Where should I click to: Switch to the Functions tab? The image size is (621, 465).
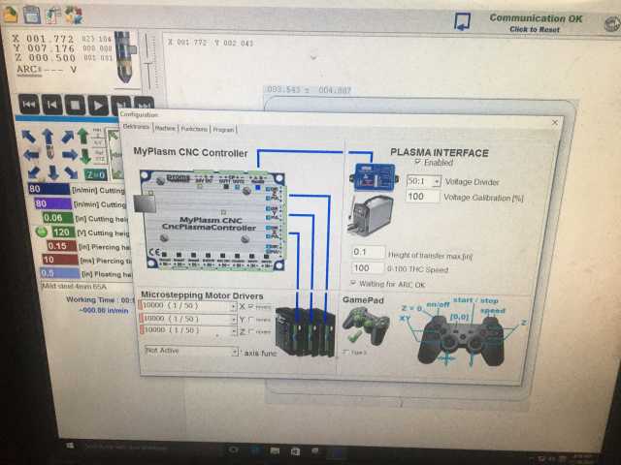click(x=194, y=128)
